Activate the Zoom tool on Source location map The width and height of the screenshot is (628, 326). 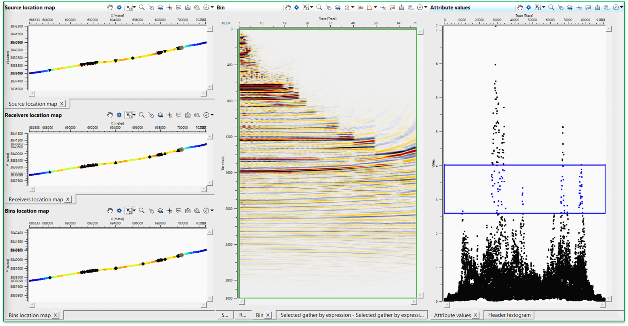(x=141, y=7)
